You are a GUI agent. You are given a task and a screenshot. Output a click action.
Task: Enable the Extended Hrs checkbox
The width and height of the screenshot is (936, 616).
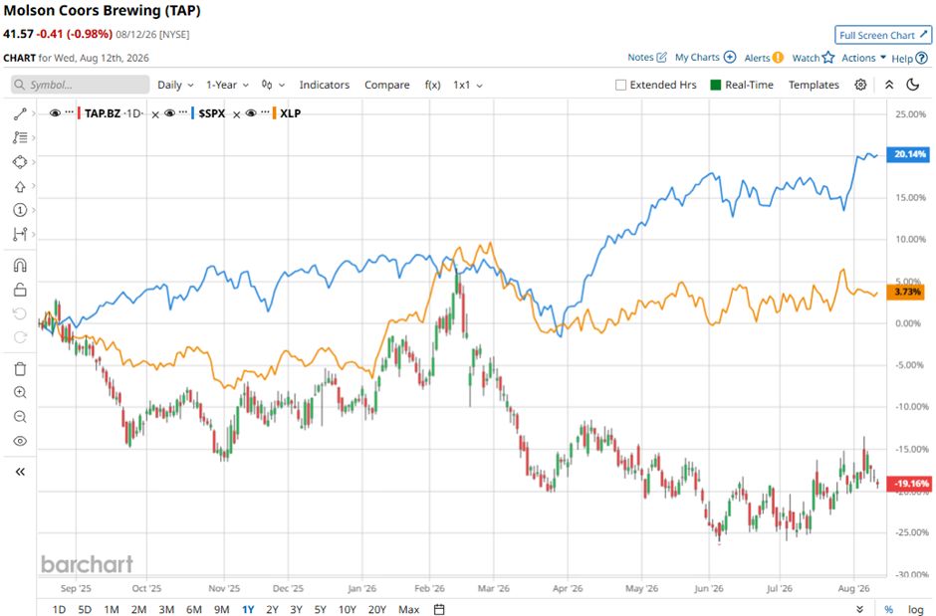tap(620, 85)
